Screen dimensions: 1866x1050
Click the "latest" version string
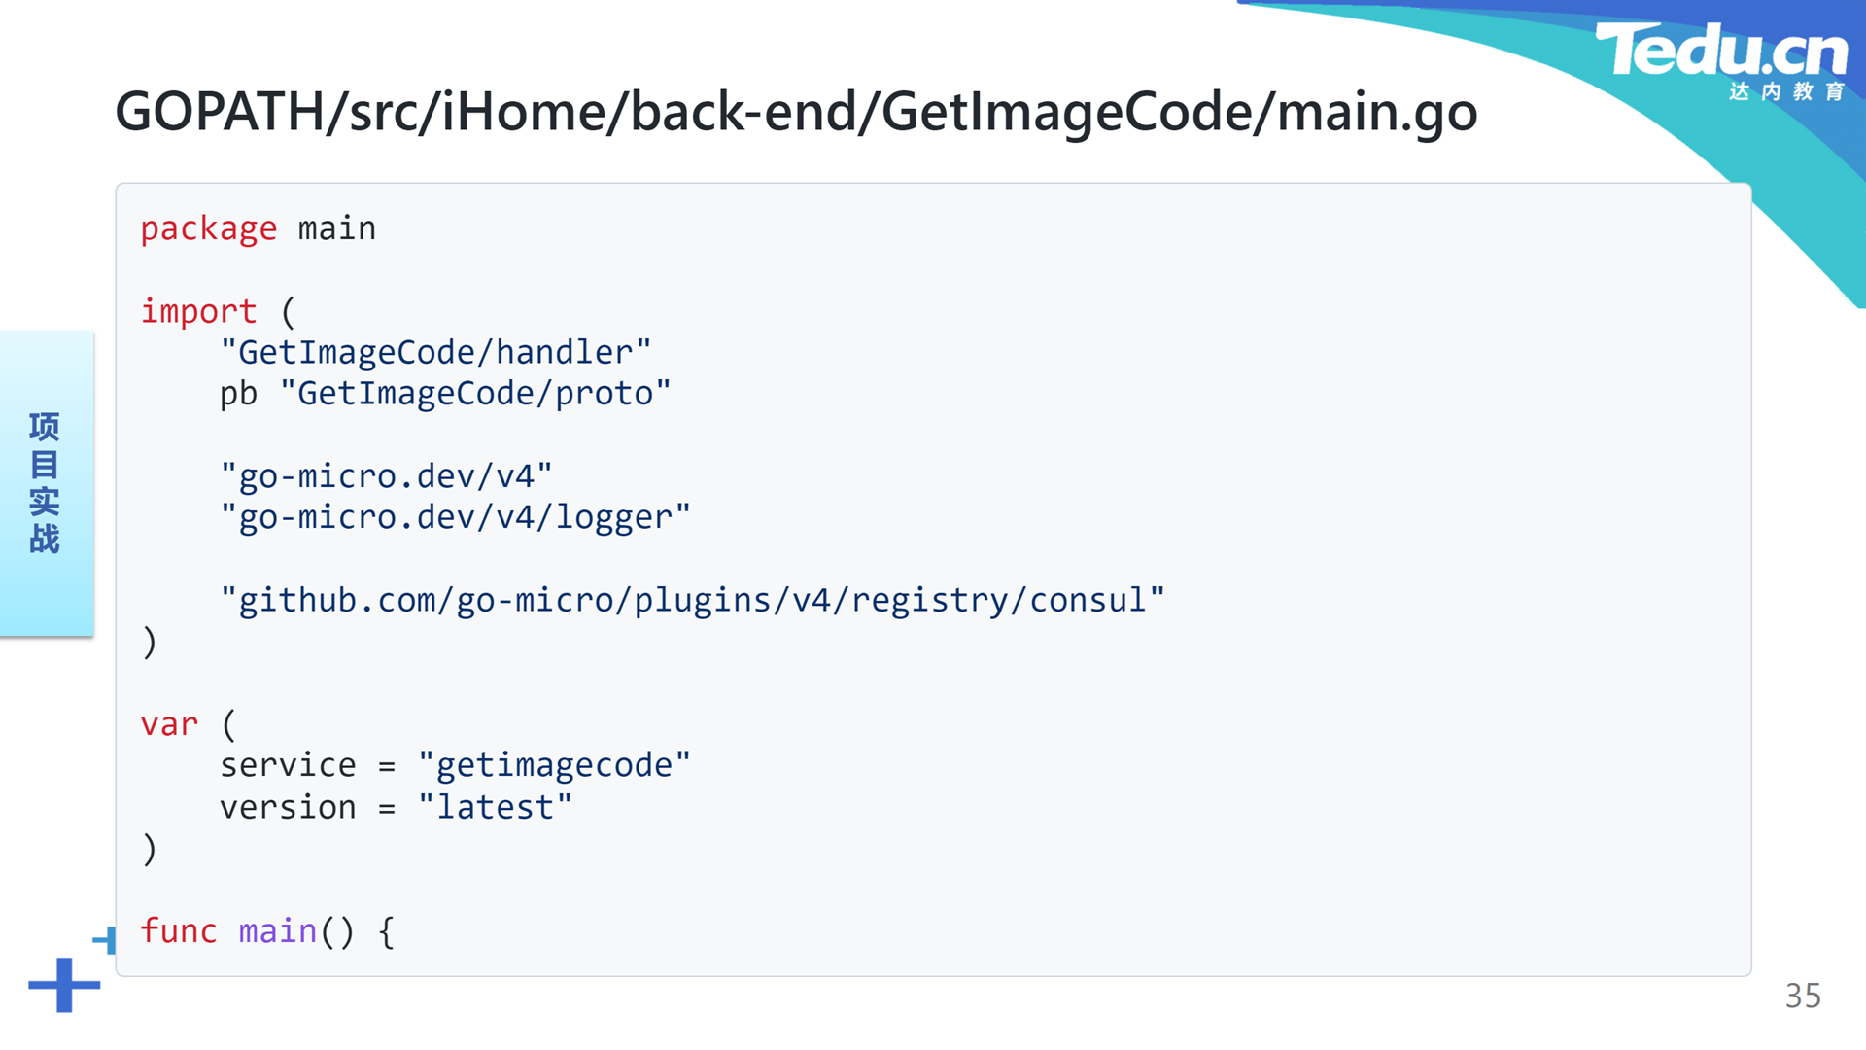point(495,807)
